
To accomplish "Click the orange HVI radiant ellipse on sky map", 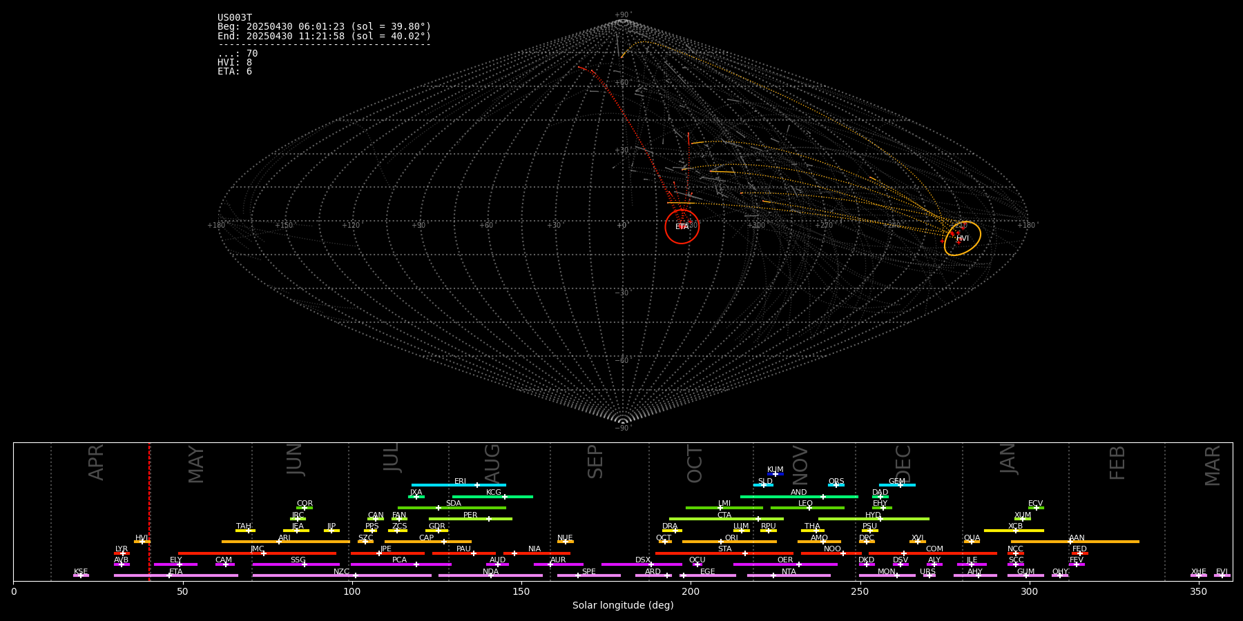I will (963, 238).
